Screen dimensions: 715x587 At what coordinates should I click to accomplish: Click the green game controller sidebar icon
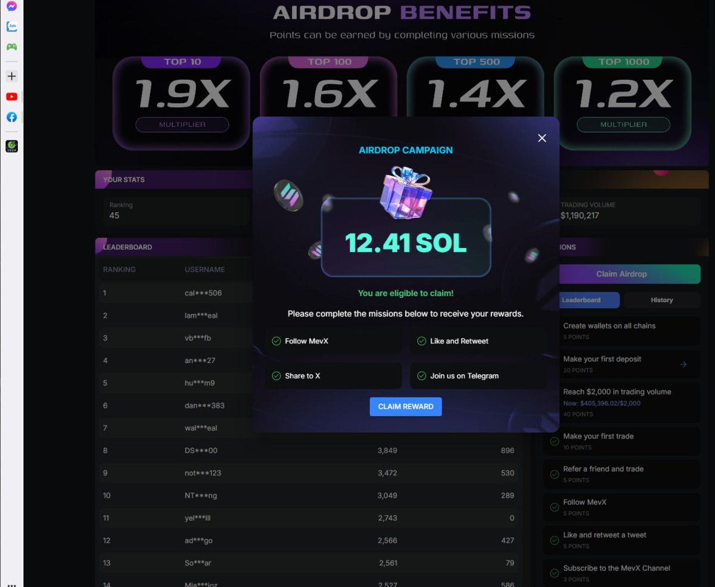point(11,46)
